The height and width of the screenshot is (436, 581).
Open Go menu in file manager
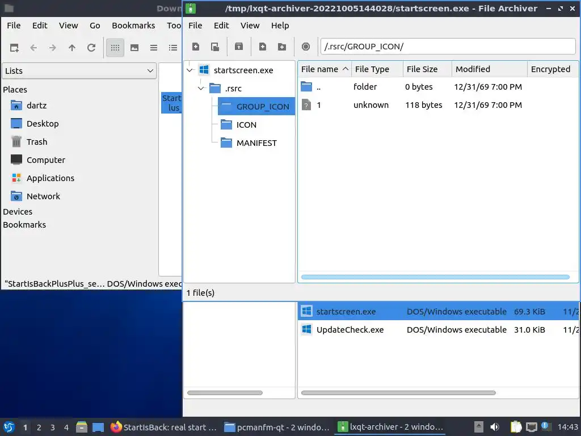(x=95, y=26)
